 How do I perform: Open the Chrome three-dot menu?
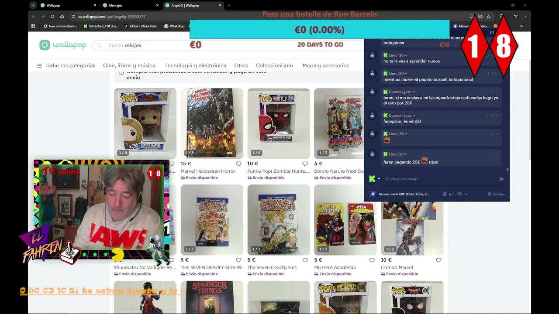[525, 16]
